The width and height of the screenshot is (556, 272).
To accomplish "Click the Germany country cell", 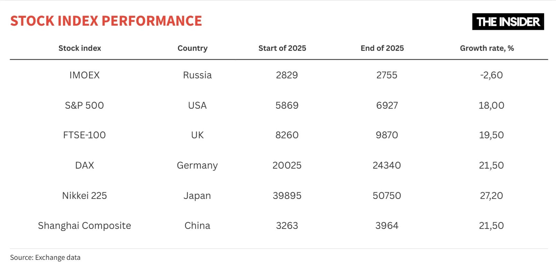I will pos(197,165).
